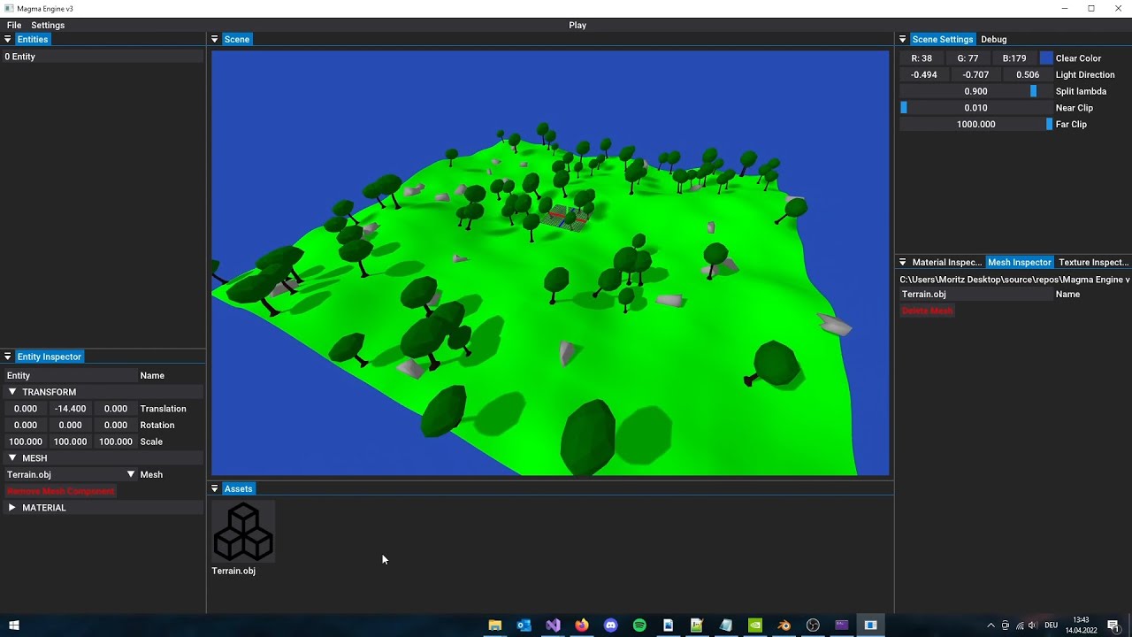1132x637 pixels.
Task: Click the mesh file path text
Action: coord(1014,280)
